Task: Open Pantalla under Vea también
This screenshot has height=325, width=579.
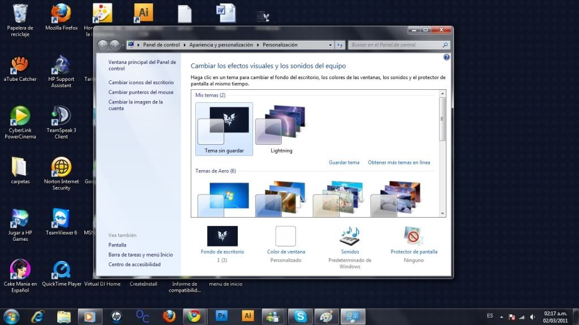Action: (117, 245)
